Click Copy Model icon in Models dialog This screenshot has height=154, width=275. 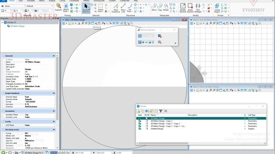click(x=142, y=111)
